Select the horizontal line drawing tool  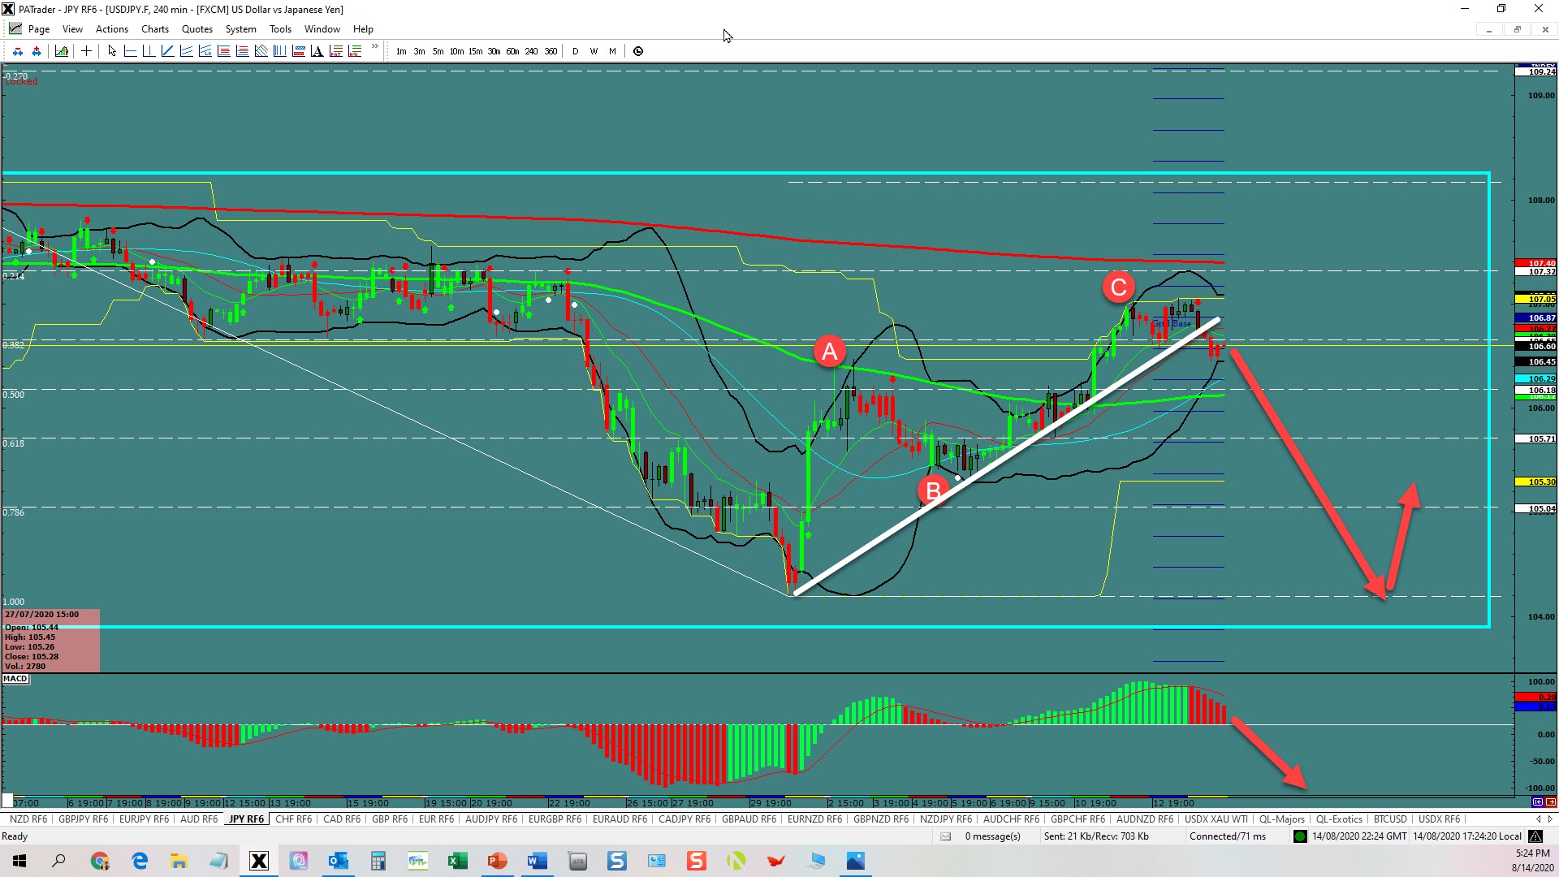tap(130, 51)
